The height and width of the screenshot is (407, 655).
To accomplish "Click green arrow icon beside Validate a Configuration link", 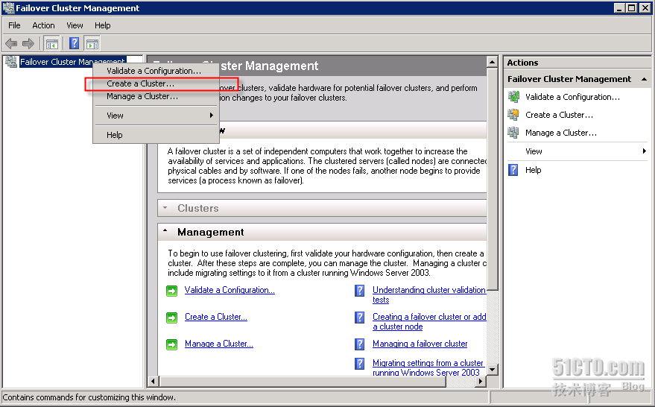I will [171, 291].
